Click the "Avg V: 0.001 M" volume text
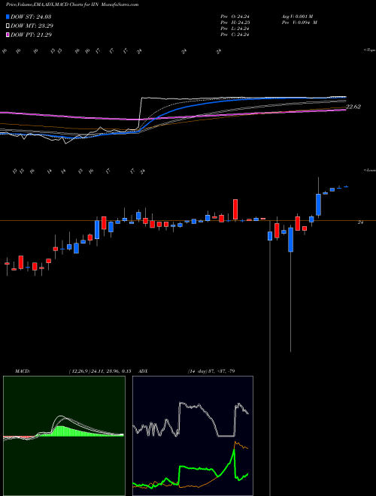 point(297,16)
